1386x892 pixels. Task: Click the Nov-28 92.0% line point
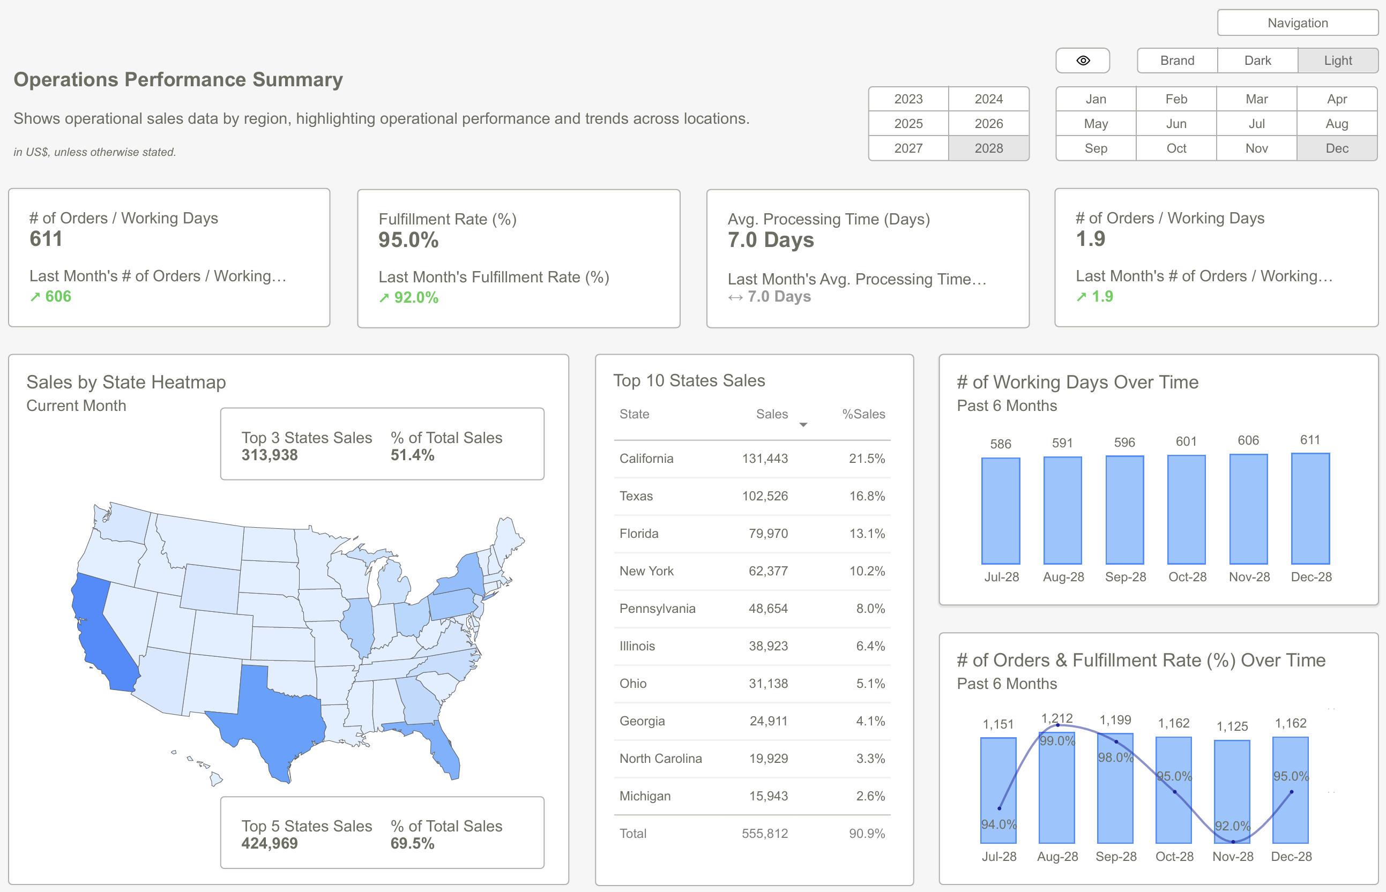click(x=1233, y=841)
